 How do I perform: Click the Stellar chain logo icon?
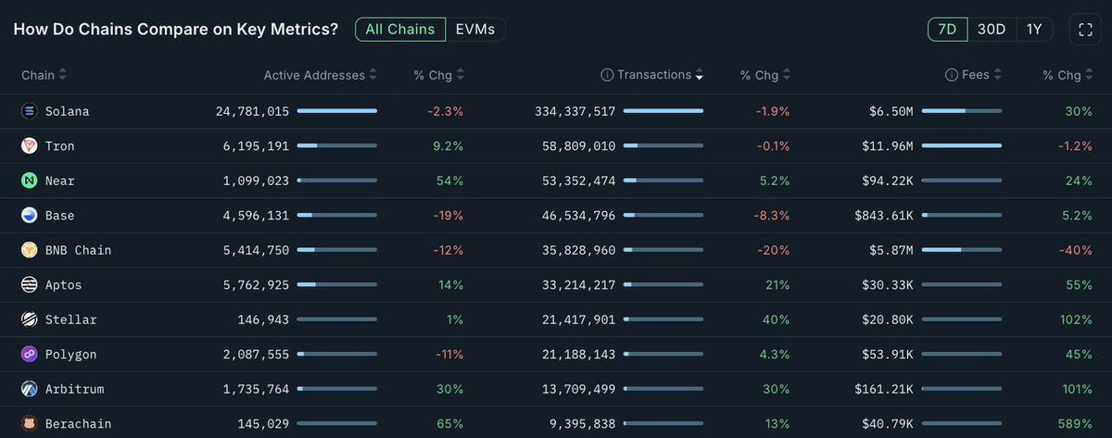coord(29,319)
